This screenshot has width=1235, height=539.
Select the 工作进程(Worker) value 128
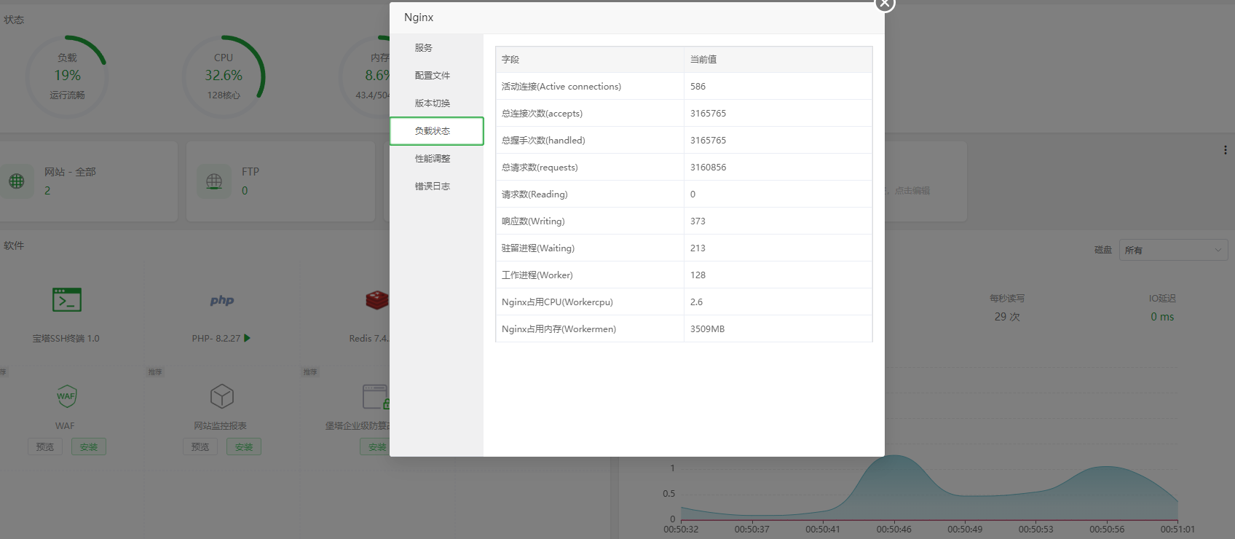pos(698,275)
